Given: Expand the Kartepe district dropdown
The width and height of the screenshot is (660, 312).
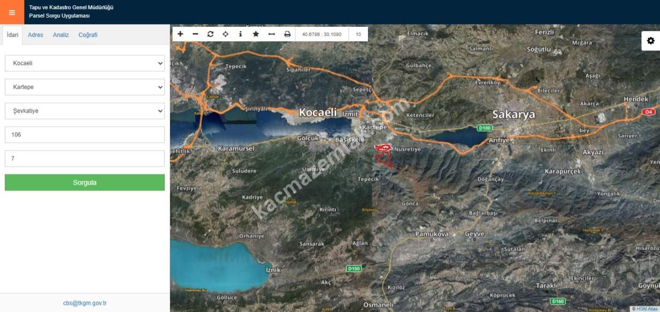Looking at the screenshot, I should (x=85, y=87).
